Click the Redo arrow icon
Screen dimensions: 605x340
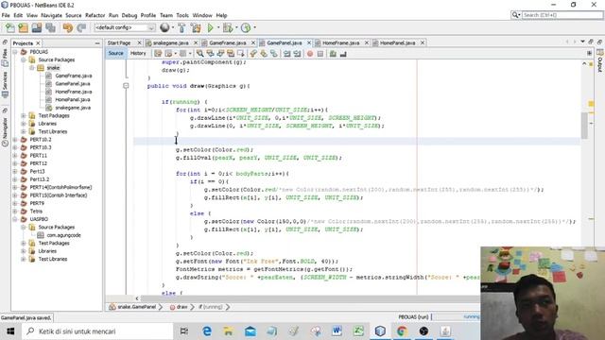click(81, 27)
